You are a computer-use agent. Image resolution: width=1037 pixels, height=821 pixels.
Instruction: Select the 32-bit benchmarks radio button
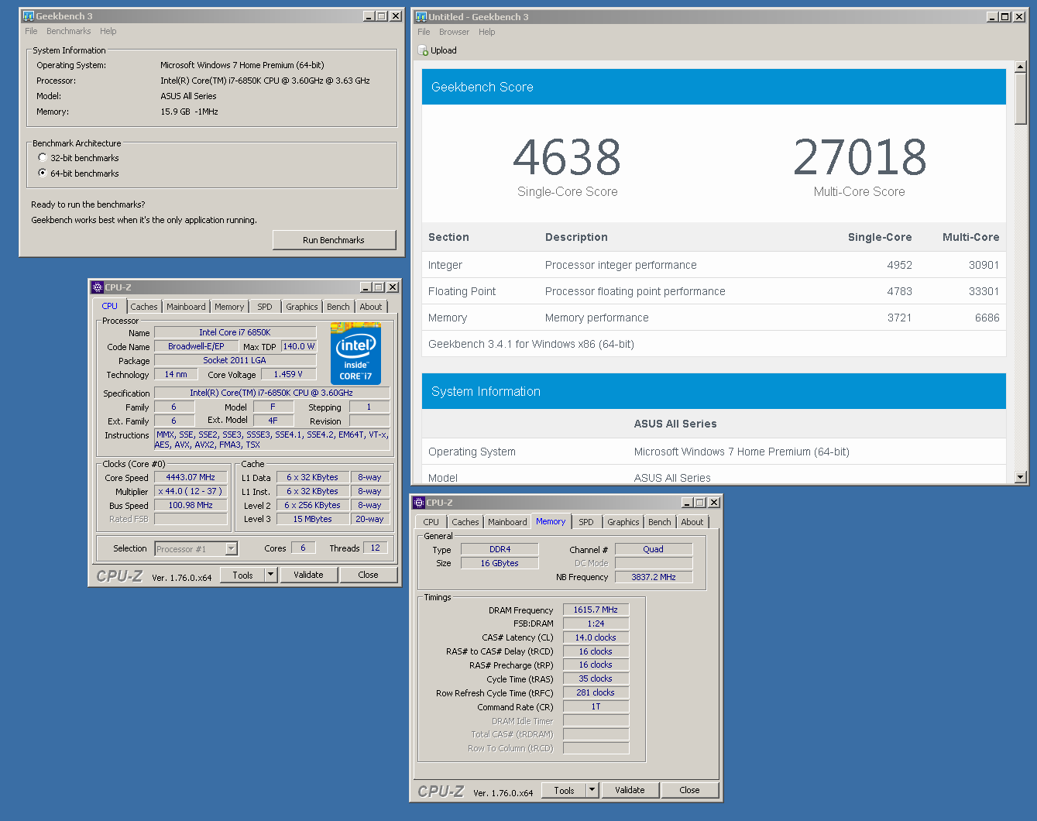coord(43,157)
